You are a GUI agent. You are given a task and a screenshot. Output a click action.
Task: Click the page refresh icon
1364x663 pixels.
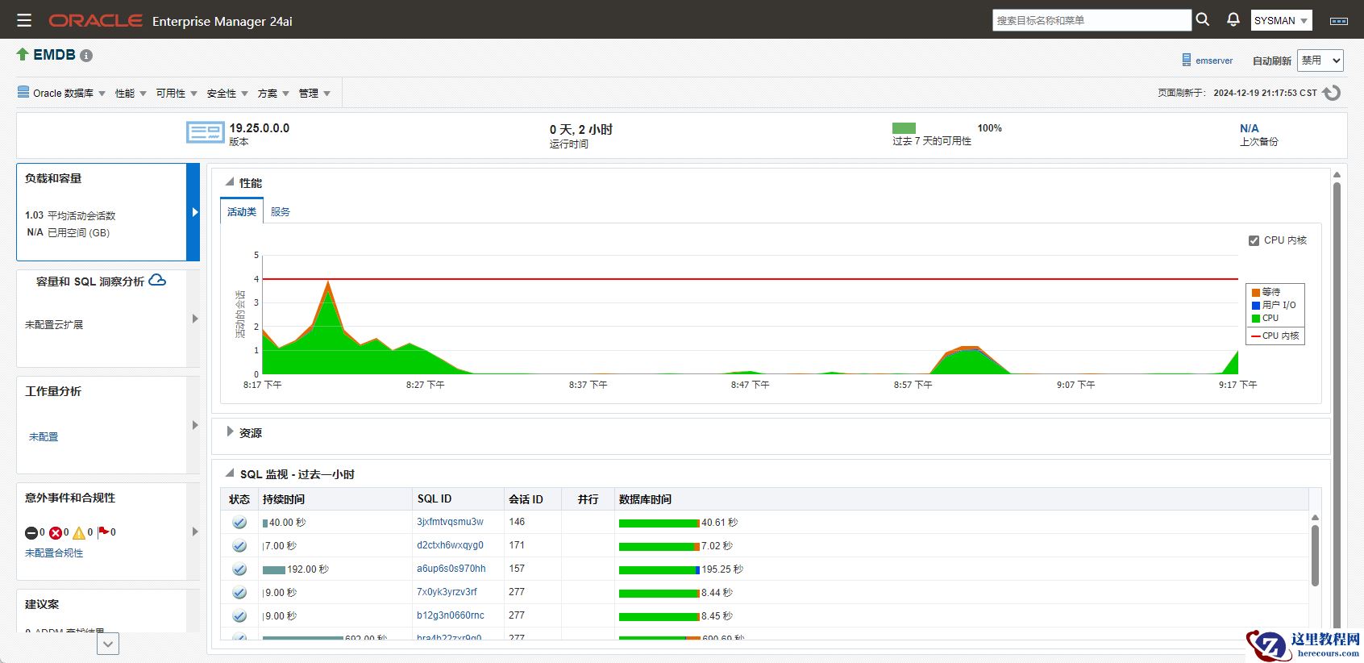[x=1333, y=93]
